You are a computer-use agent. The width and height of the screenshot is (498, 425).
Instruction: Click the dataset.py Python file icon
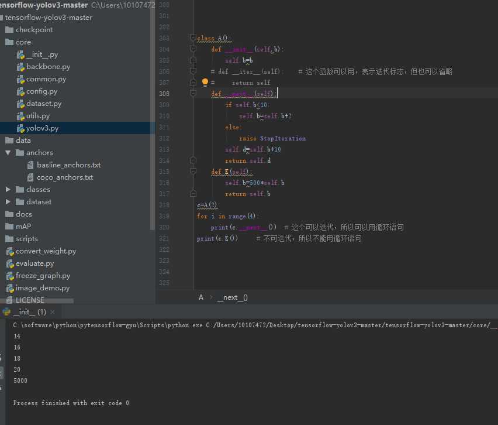click(x=20, y=104)
